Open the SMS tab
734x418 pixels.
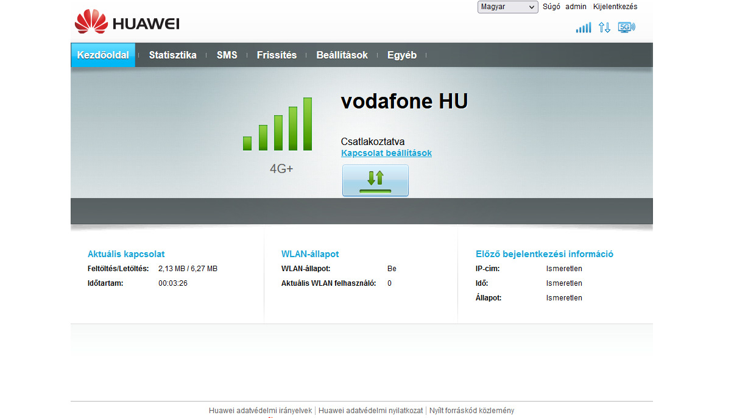click(x=227, y=55)
